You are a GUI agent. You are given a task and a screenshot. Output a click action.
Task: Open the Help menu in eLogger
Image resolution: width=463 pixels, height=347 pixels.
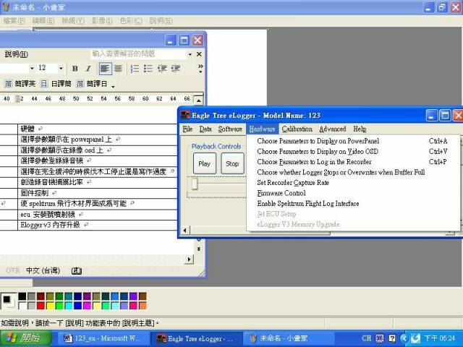pyautogui.click(x=360, y=129)
